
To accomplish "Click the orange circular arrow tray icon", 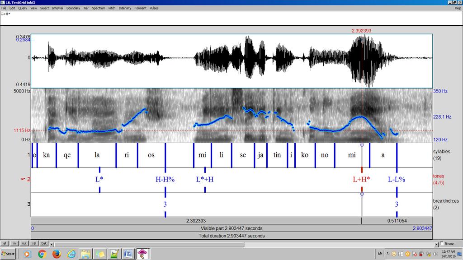I will click(x=407, y=254).
